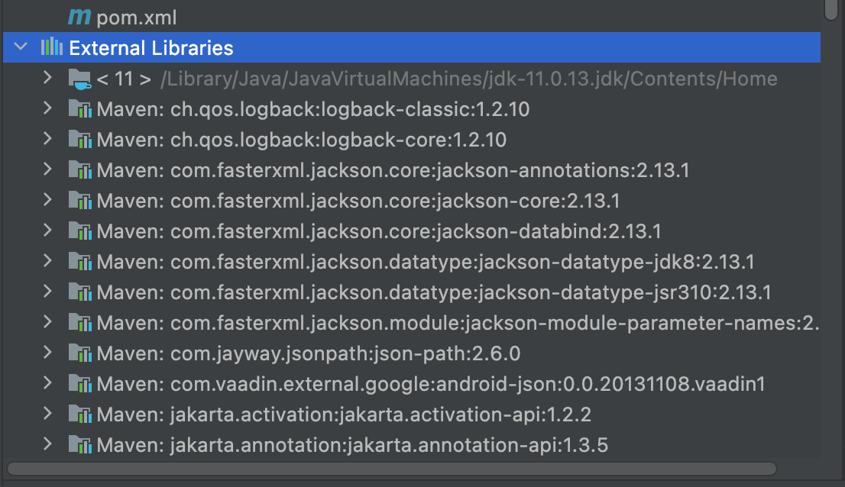845x487 pixels.
Task: Expand the json-path:2.6.0 library
Action: 47,353
